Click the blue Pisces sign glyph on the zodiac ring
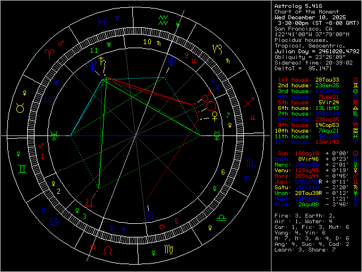 102,22
